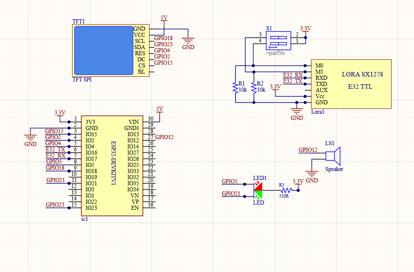Click the GPIO5 net label at ESP32 pin 8
Viewport: 414px width, 272px height.
tap(54, 162)
